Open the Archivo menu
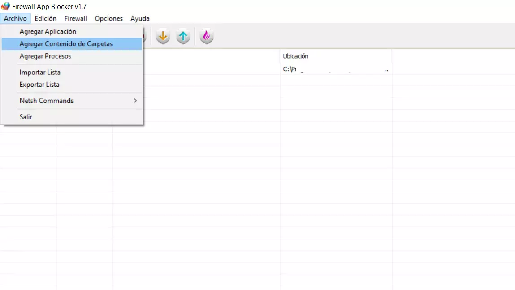 coord(15,18)
